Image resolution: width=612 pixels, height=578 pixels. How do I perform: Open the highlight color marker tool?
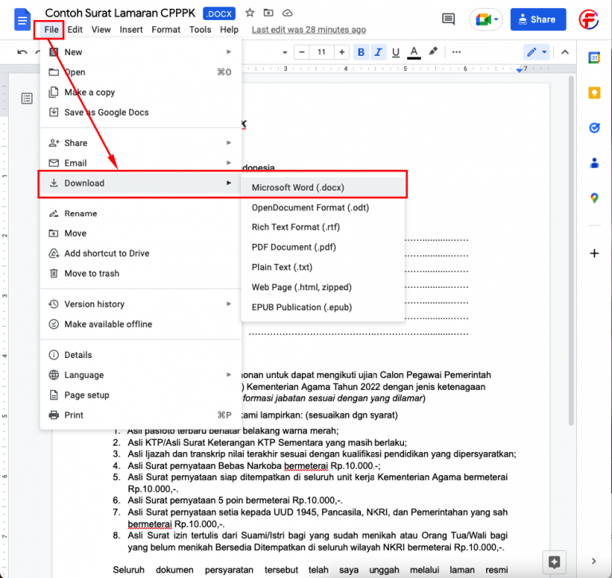click(433, 52)
